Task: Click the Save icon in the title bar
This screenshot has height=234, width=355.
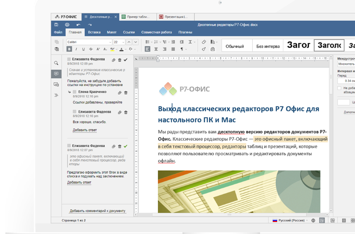Action: click(x=56, y=24)
